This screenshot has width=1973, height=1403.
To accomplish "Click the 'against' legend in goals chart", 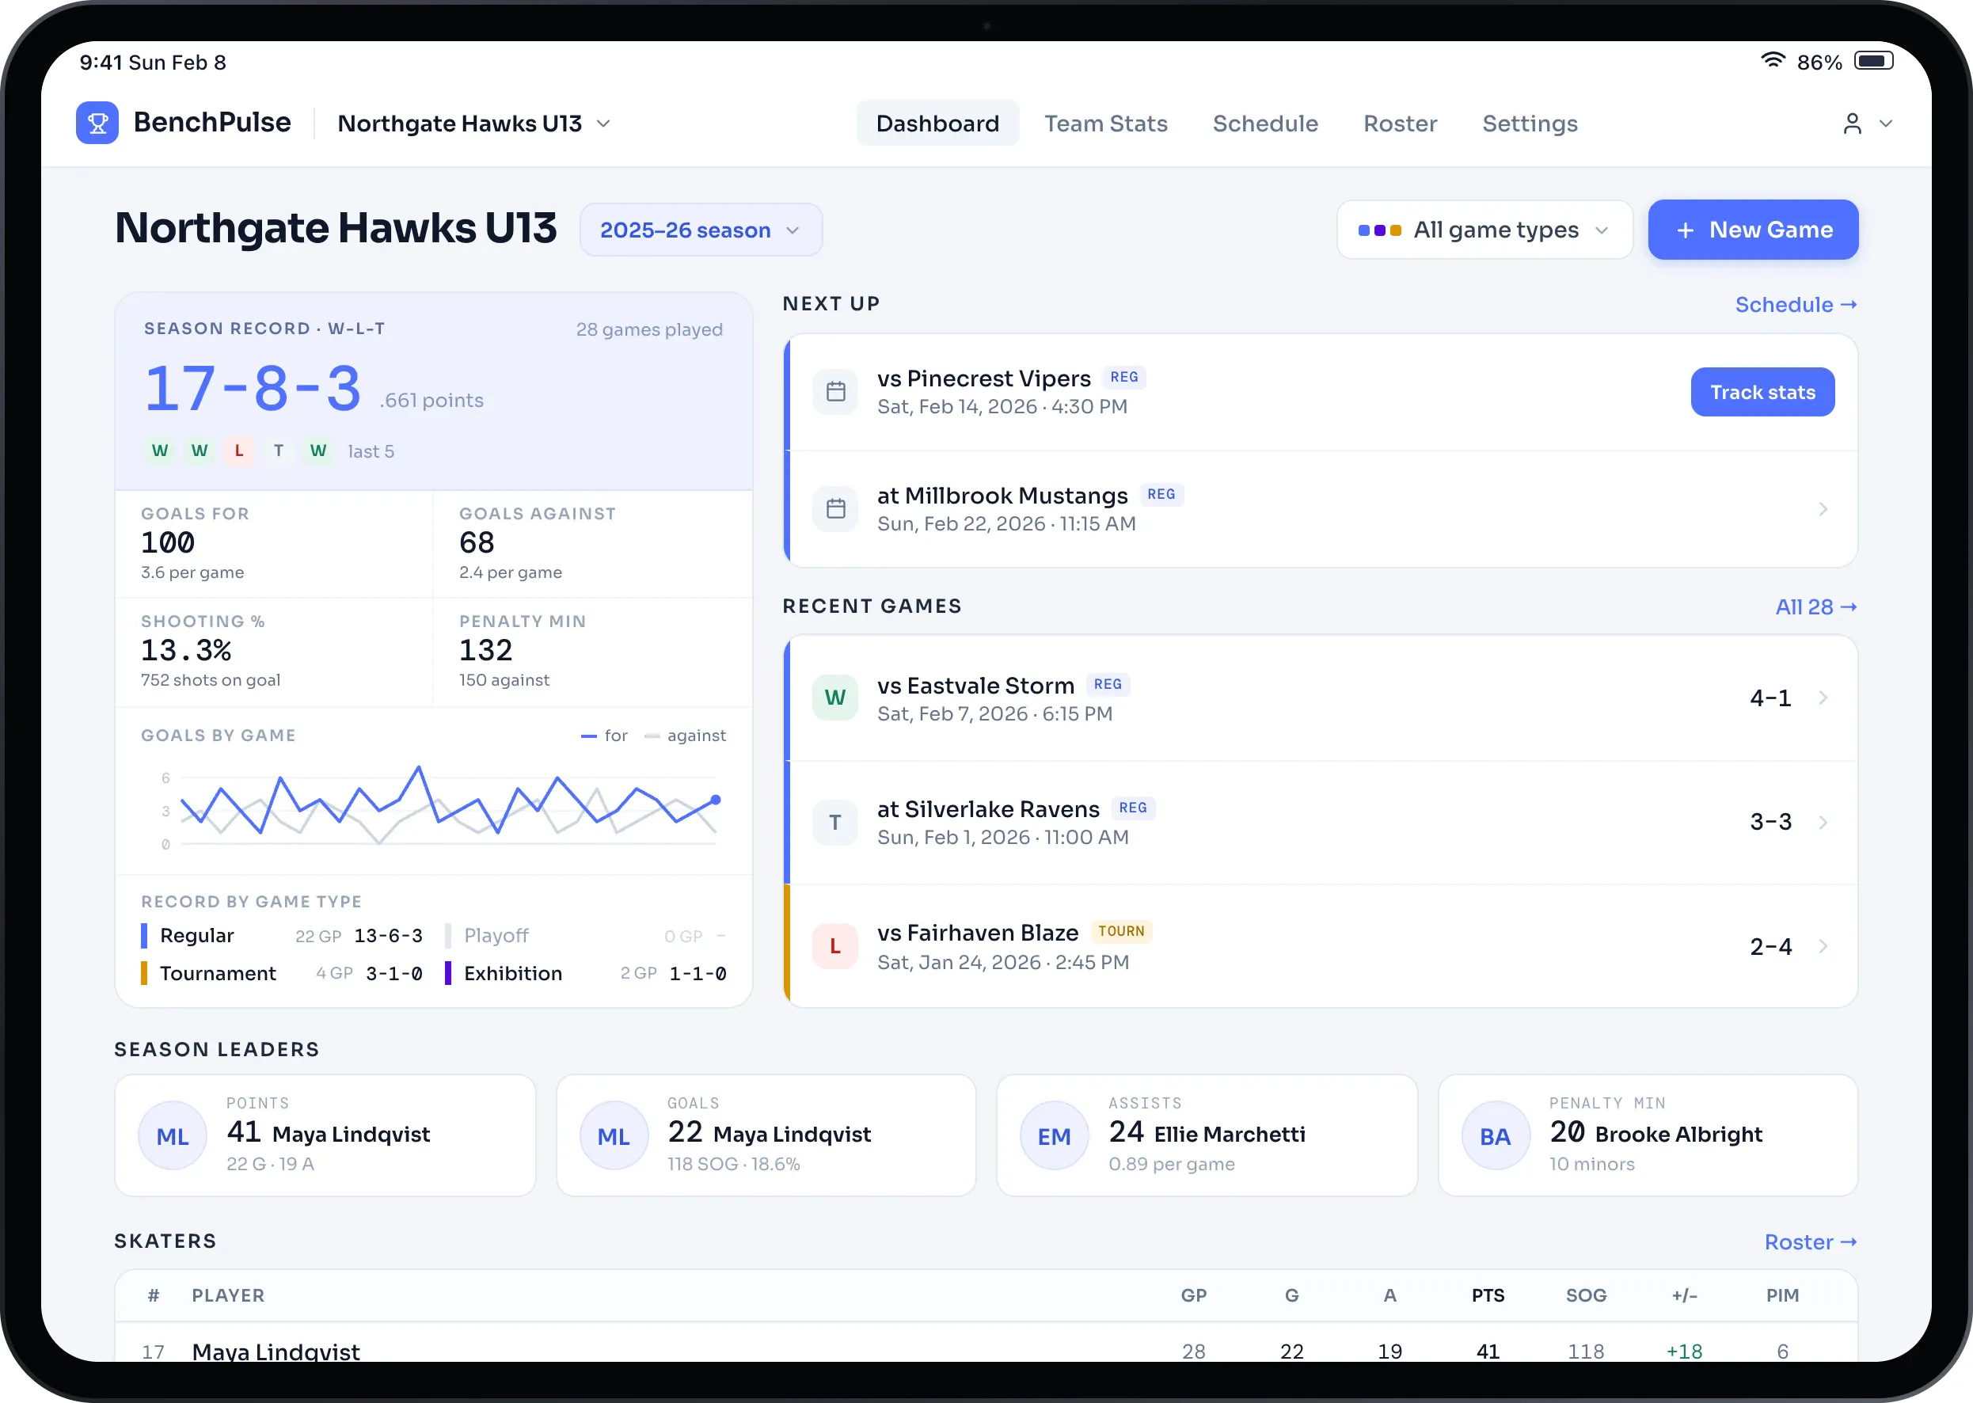I will click(686, 736).
